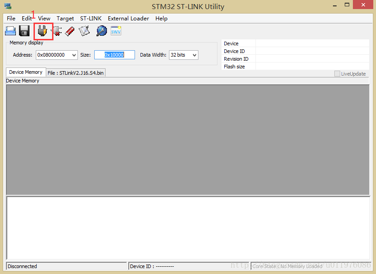Click the Flash size field in info table
Viewport: 376px width, 274px height.
tap(312, 67)
